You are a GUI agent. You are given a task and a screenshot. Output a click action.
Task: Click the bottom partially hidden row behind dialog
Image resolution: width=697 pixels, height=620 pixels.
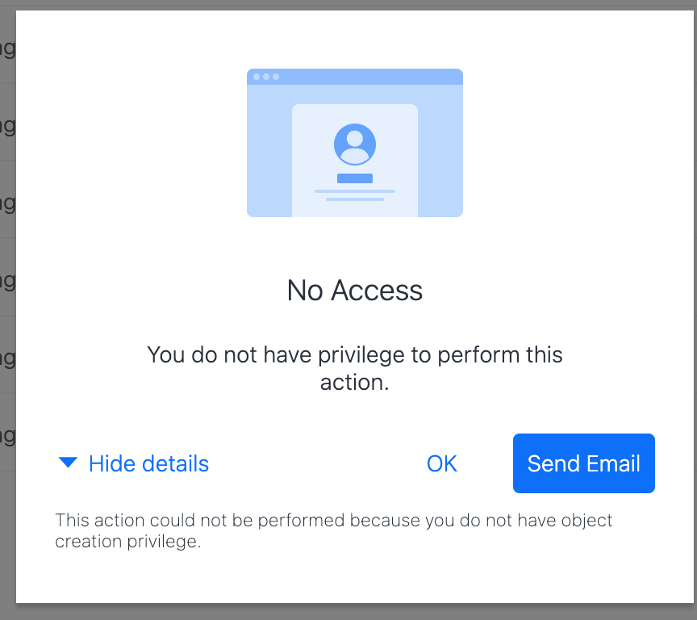click(x=7, y=436)
